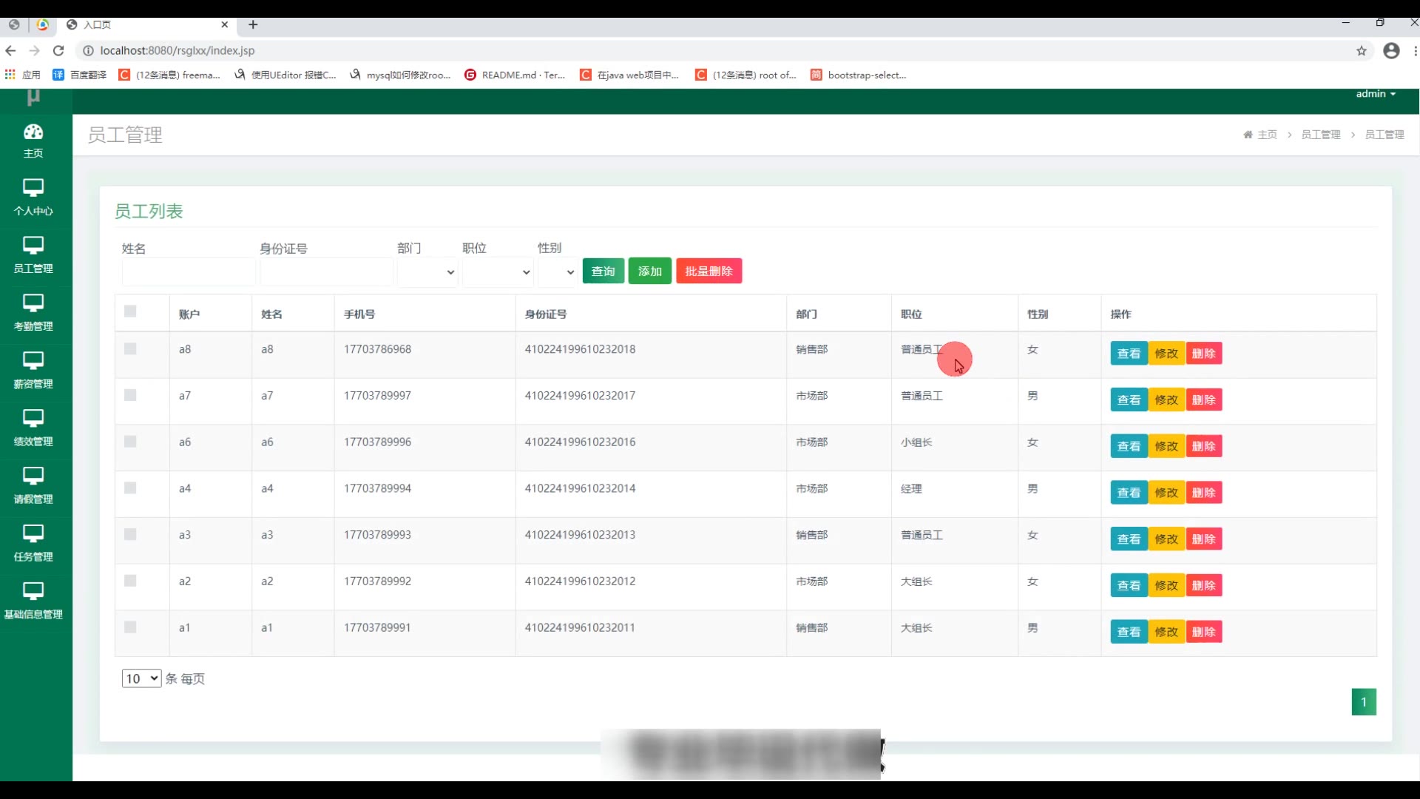Click the 员工管理 breadcrumb link
Image resolution: width=1420 pixels, height=799 pixels.
click(1320, 135)
